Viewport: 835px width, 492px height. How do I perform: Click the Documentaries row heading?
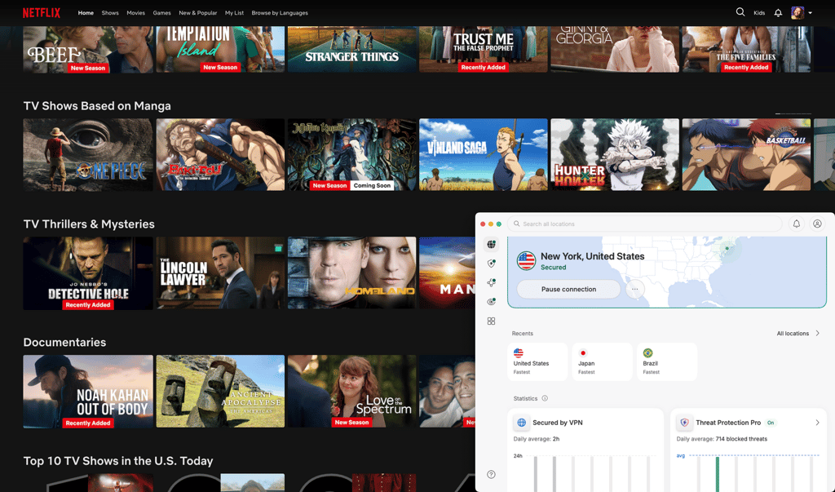pos(64,342)
